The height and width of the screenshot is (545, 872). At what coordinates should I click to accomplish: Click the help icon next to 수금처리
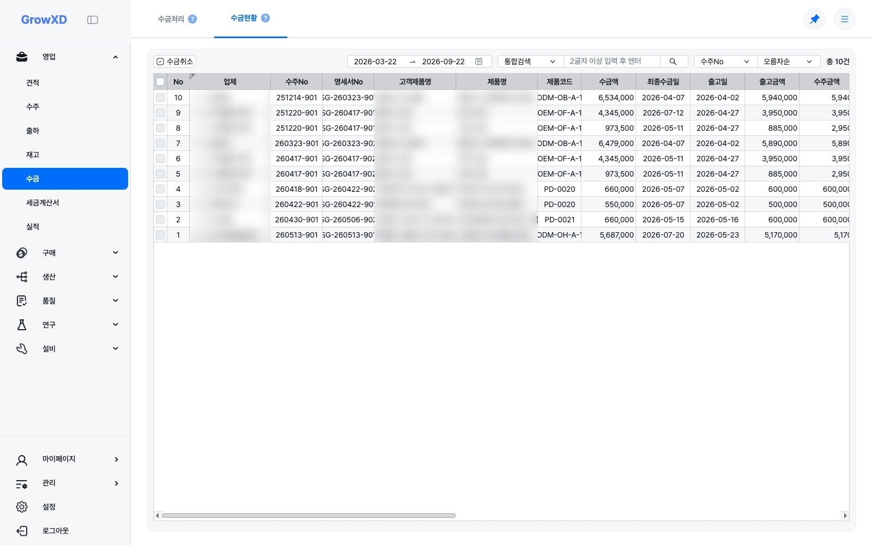[192, 19]
